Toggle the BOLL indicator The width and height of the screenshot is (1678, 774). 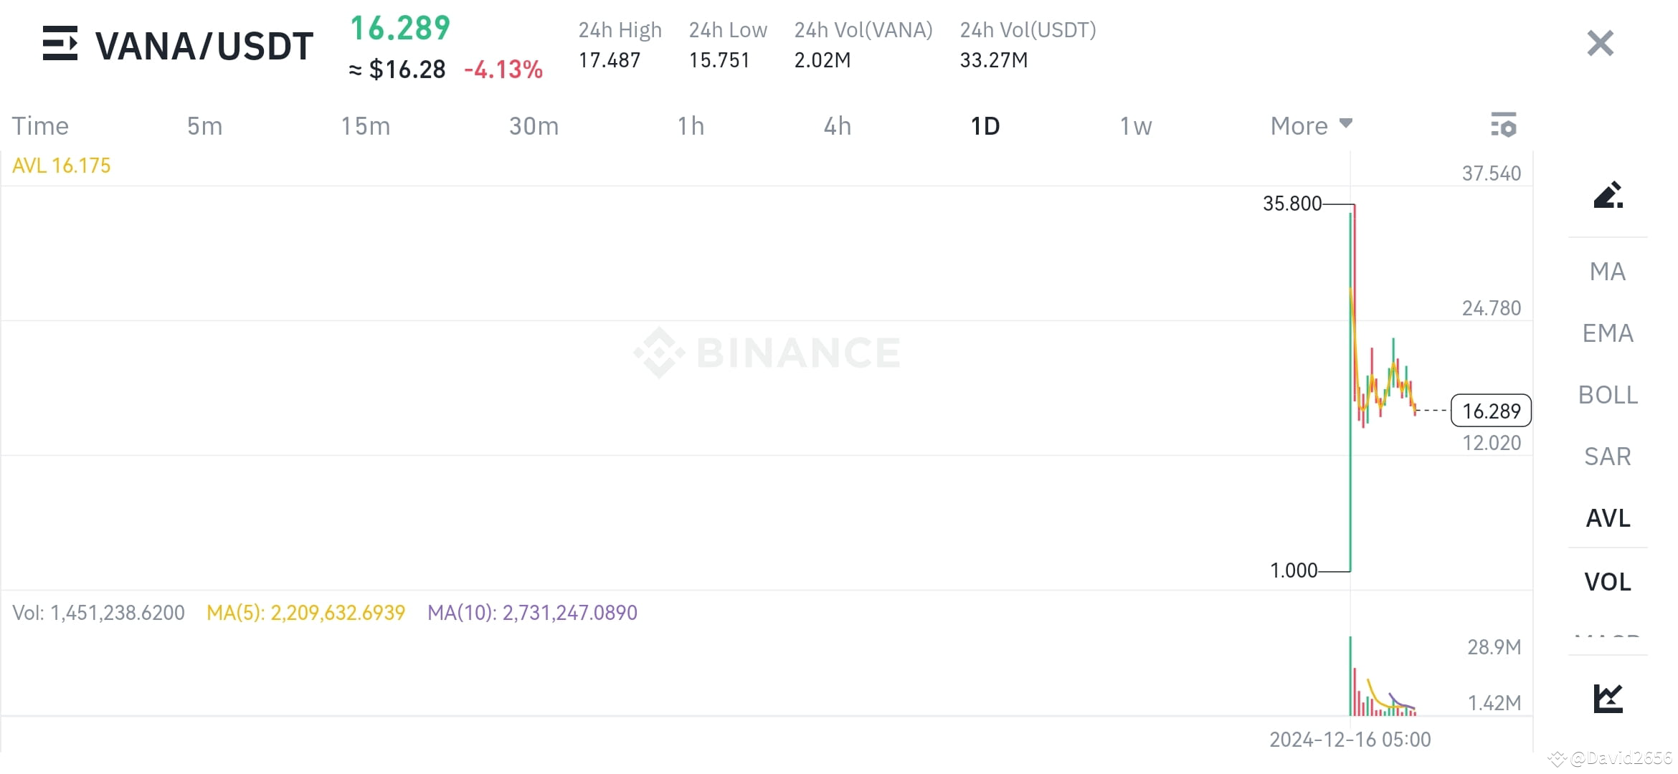(1608, 394)
